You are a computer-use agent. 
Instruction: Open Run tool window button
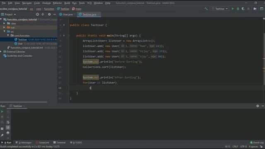[7, 142]
